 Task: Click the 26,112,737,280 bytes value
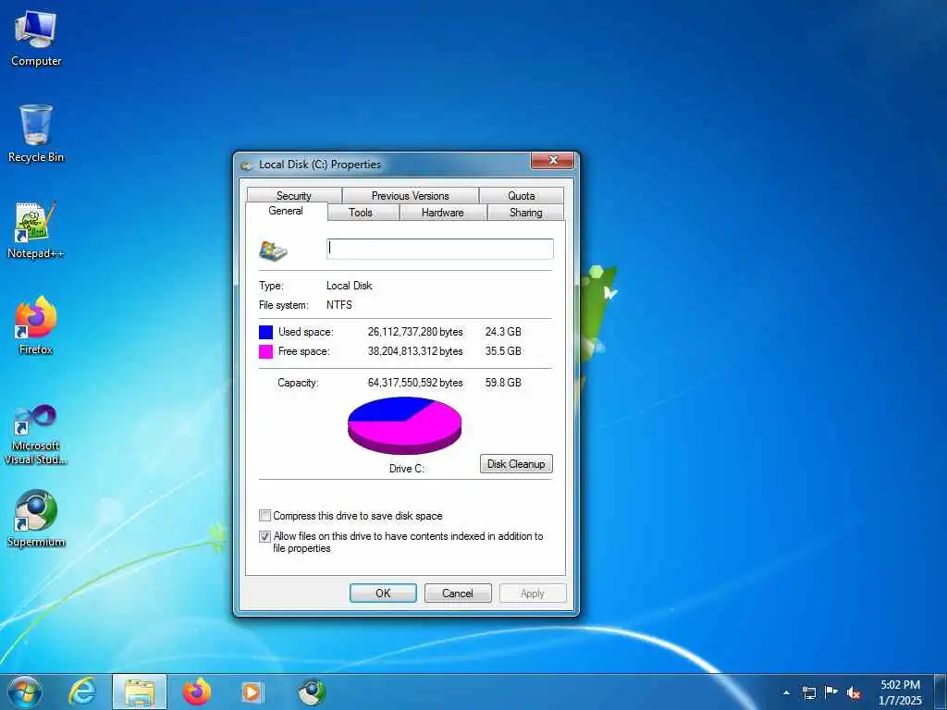[415, 332]
